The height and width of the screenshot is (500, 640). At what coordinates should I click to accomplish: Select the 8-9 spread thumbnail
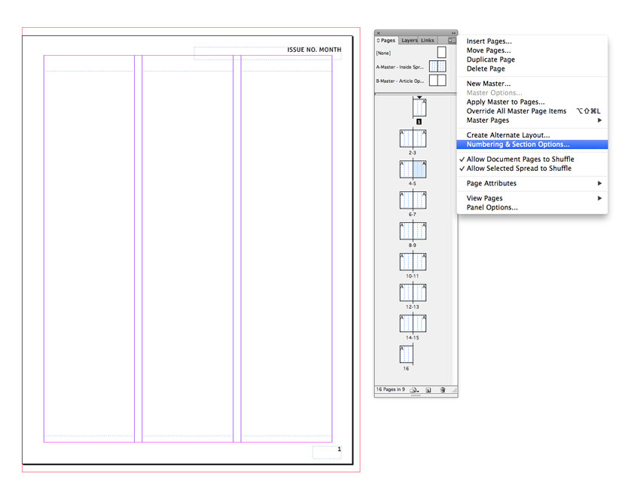413,230
